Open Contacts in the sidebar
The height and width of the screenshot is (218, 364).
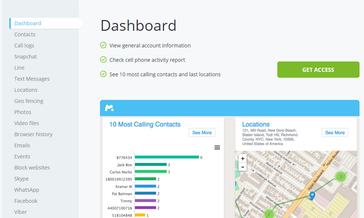(25, 34)
